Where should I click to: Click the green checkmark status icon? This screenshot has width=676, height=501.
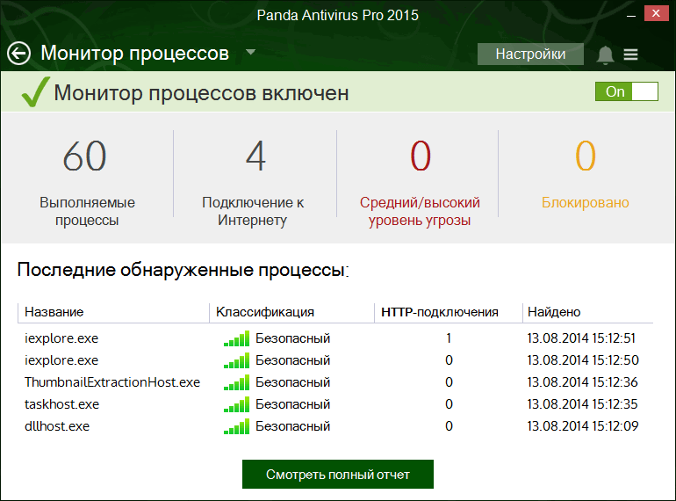click(x=35, y=91)
